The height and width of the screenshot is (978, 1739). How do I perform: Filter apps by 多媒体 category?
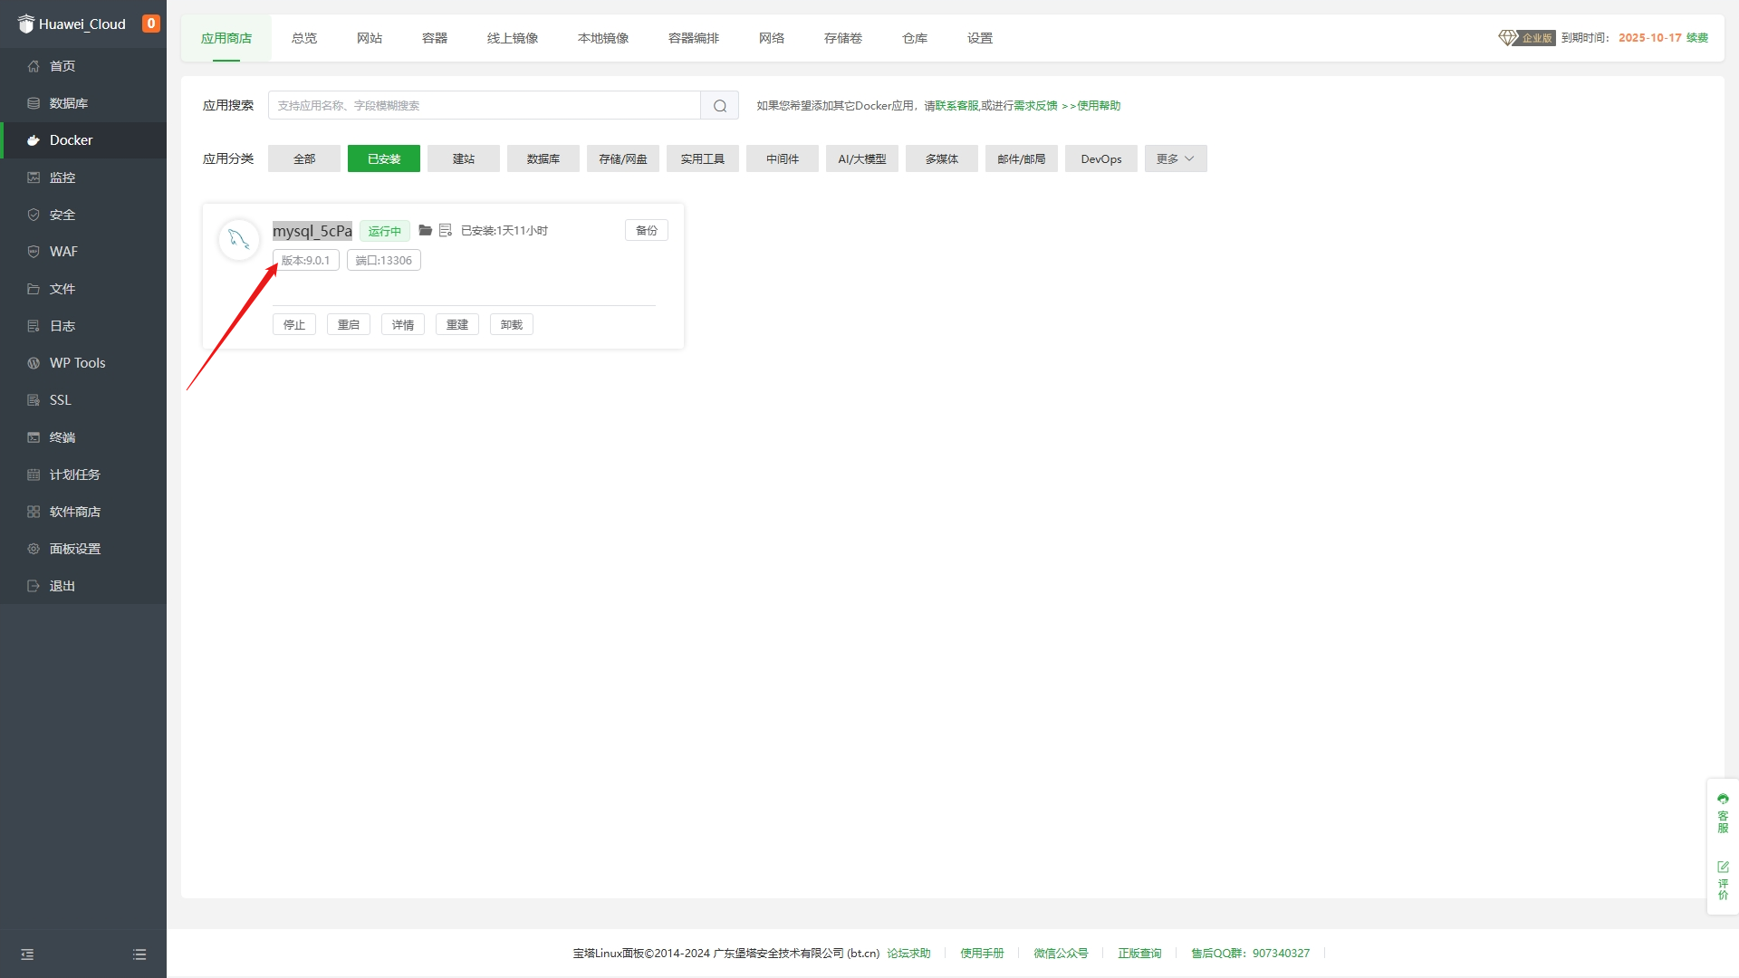click(942, 158)
